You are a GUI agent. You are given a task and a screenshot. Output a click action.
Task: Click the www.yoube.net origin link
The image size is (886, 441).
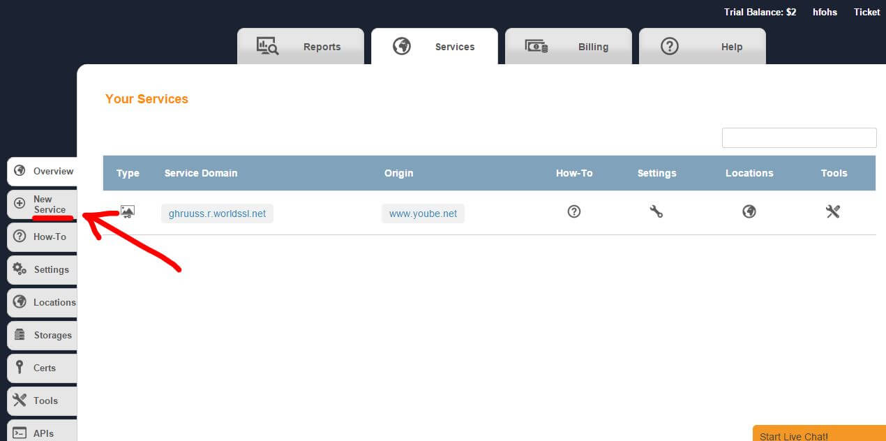click(423, 214)
